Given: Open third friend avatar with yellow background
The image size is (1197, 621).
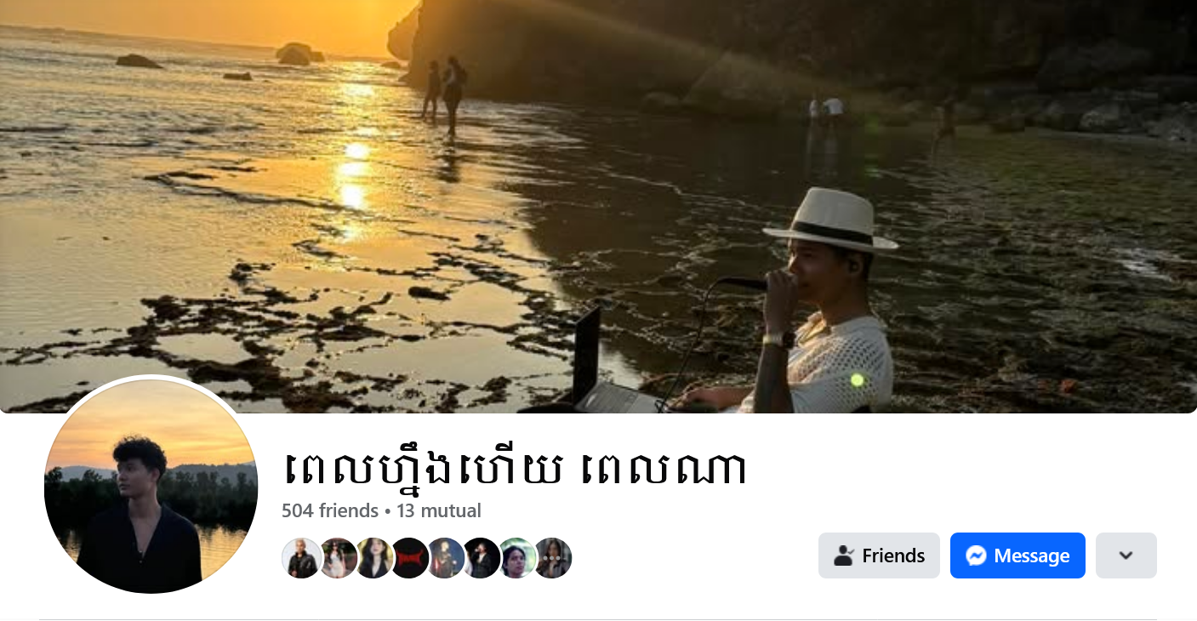Looking at the screenshot, I should click(x=373, y=558).
